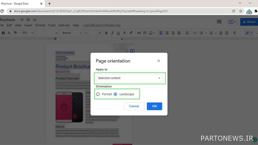This screenshot has height=145, width=258.
Task: Increase indent of paragraph
Action: [x=227, y=33]
